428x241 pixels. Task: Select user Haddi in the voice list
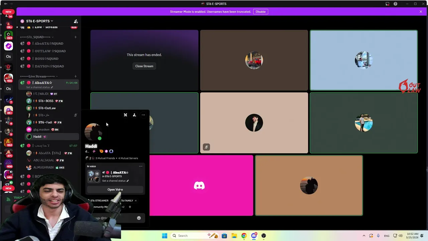(51, 137)
